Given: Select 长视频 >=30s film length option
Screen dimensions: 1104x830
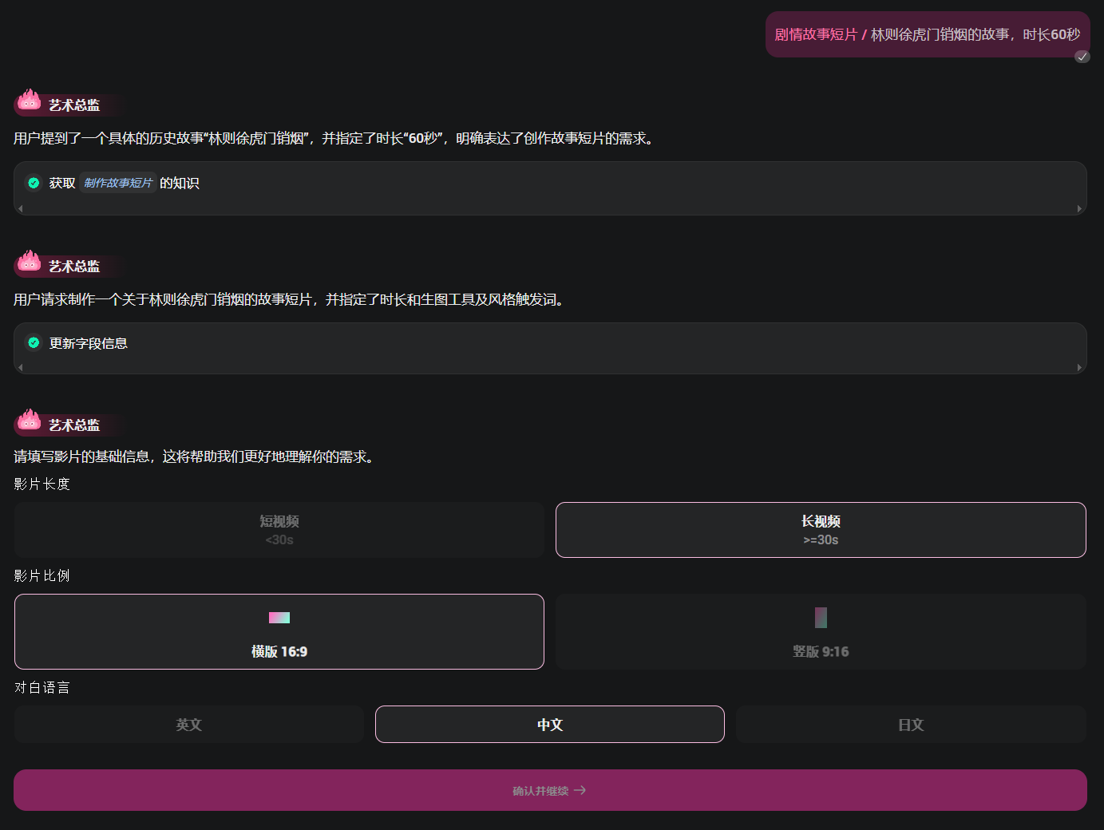Looking at the screenshot, I should [x=821, y=530].
